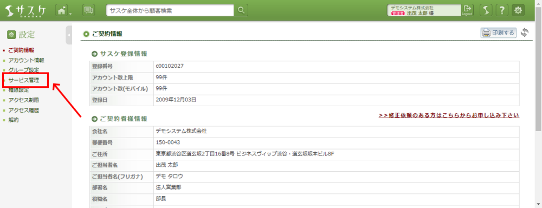Screen dimensions: 542x208
Task: Click the vertical page scrollbar
Action: click(x=539, y=114)
